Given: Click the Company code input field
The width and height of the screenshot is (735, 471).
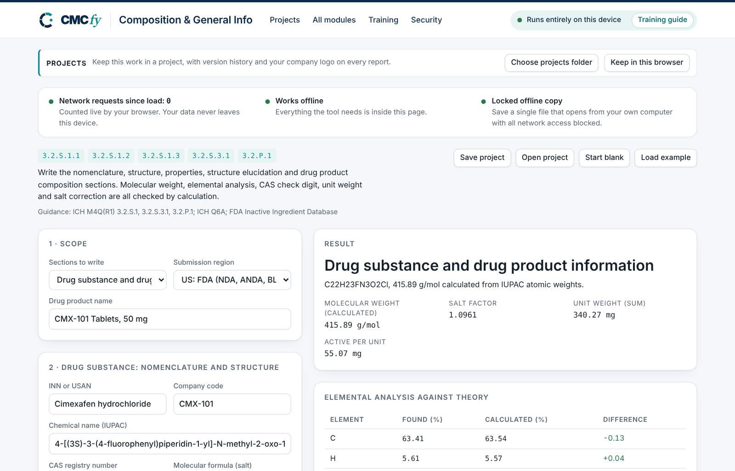Looking at the screenshot, I should click(232, 404).
